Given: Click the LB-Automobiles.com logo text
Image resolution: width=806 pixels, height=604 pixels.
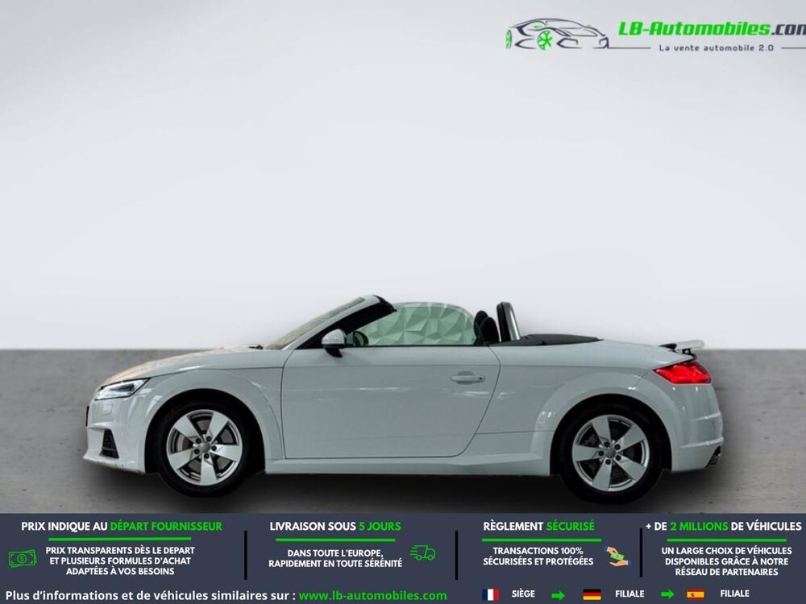Looking at the screenshot, I should (x=712, y=29).
